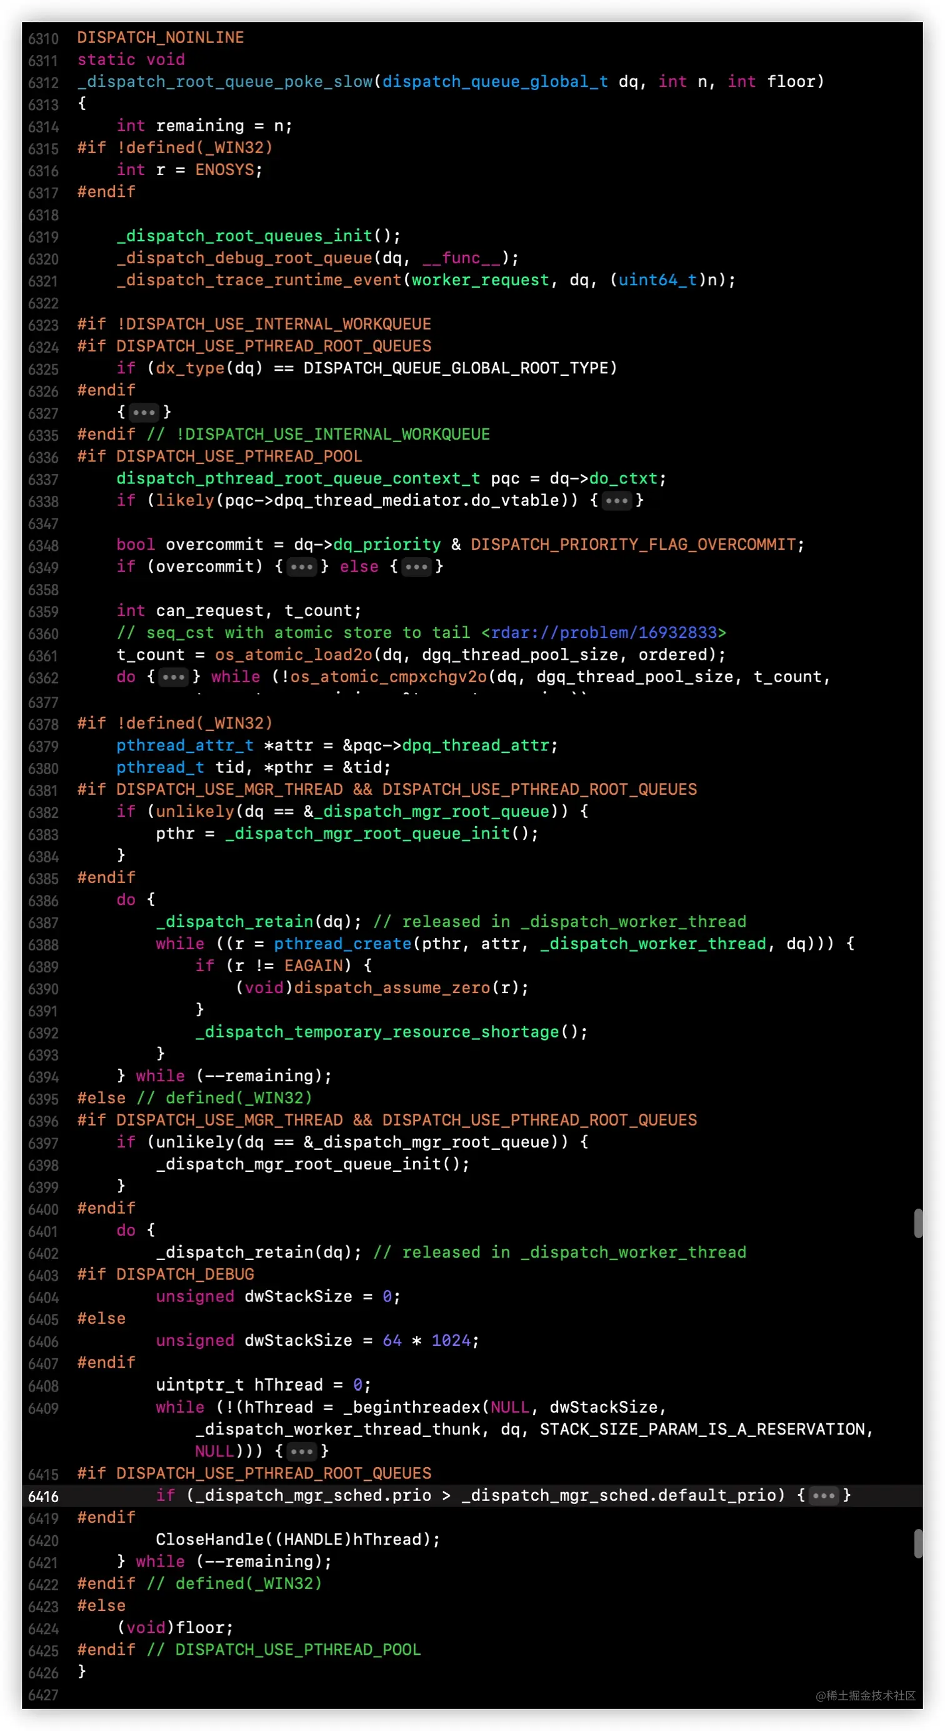The height and width of the screenshot is (1731, 945).
Task: Click pthread_create call on line 6388
Action: pyautogui.click(x=342, y=944)
